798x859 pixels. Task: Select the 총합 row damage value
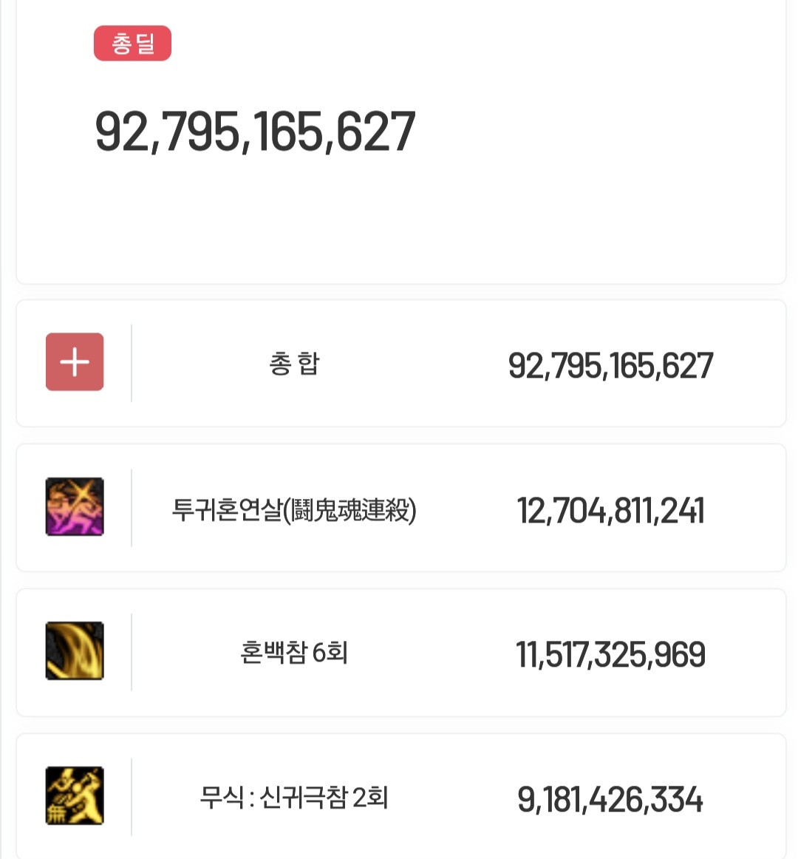coord(610,365)
